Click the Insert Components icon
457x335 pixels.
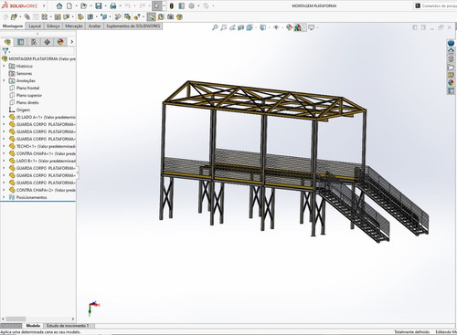tap(14, 16)
